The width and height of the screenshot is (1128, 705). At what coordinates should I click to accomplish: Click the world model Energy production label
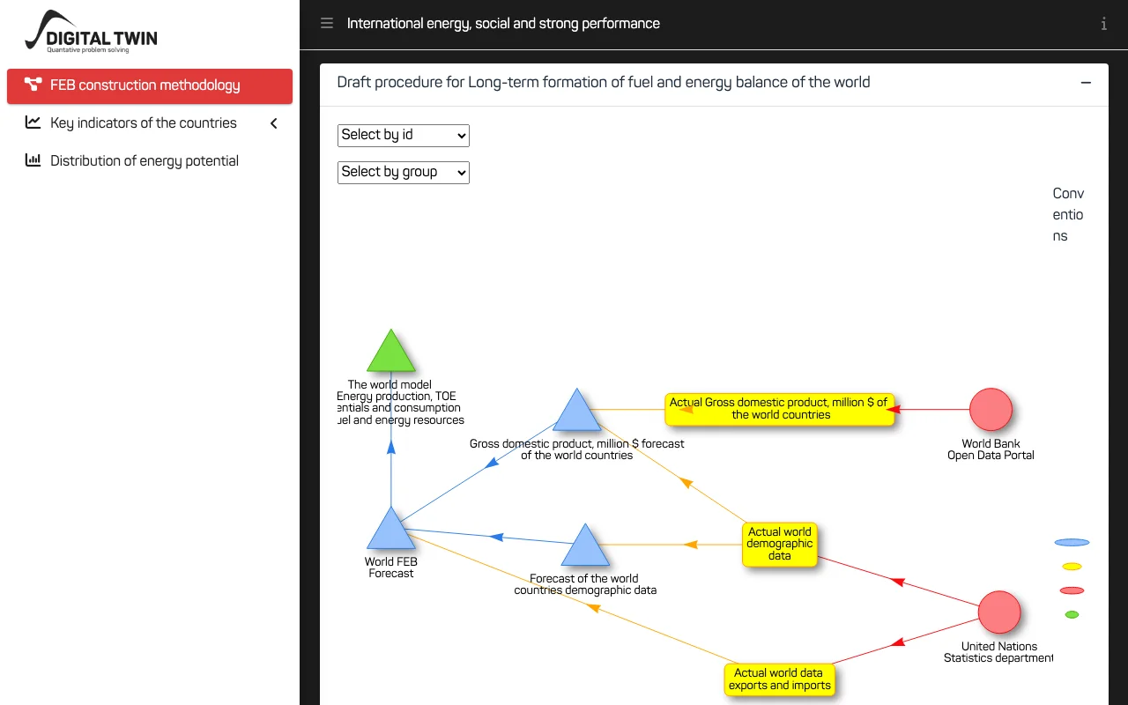[x=400, y=403]
